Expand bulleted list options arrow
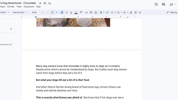178x100 pixels. (121, 13)
